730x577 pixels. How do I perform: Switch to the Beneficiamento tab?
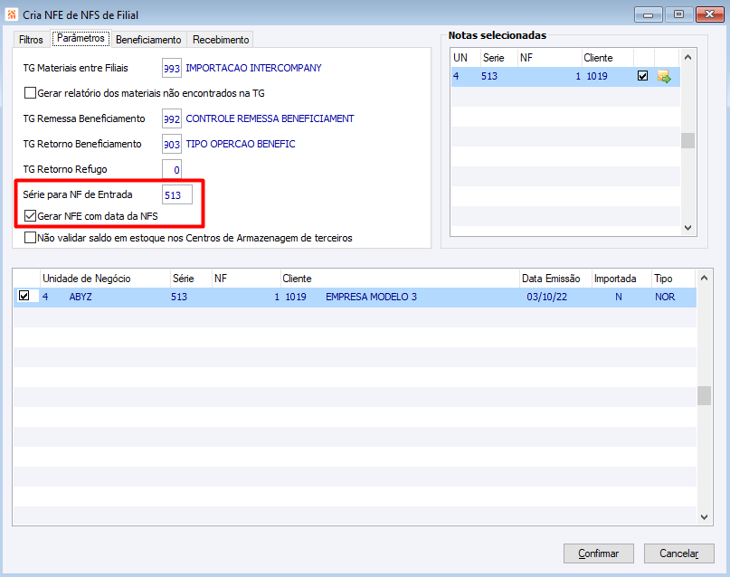[x=148, y=40]
